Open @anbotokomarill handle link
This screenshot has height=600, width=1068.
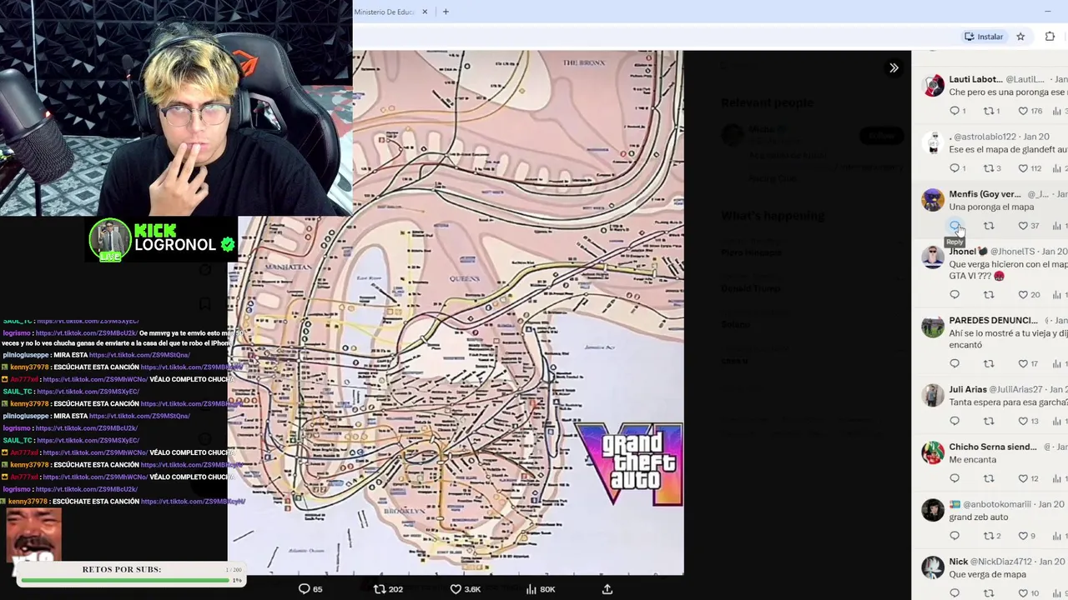tap(997, 504)
